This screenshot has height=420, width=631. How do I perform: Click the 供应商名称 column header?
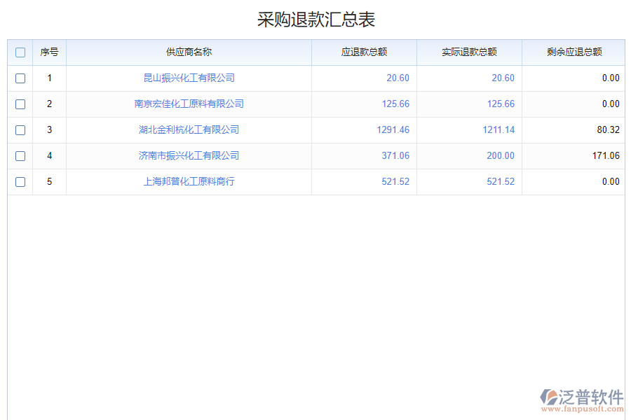188,52
